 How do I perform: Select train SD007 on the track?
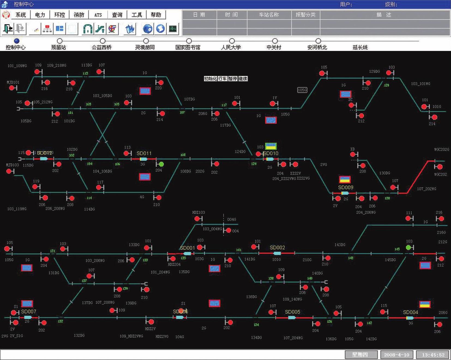click(x=28, y=317)
